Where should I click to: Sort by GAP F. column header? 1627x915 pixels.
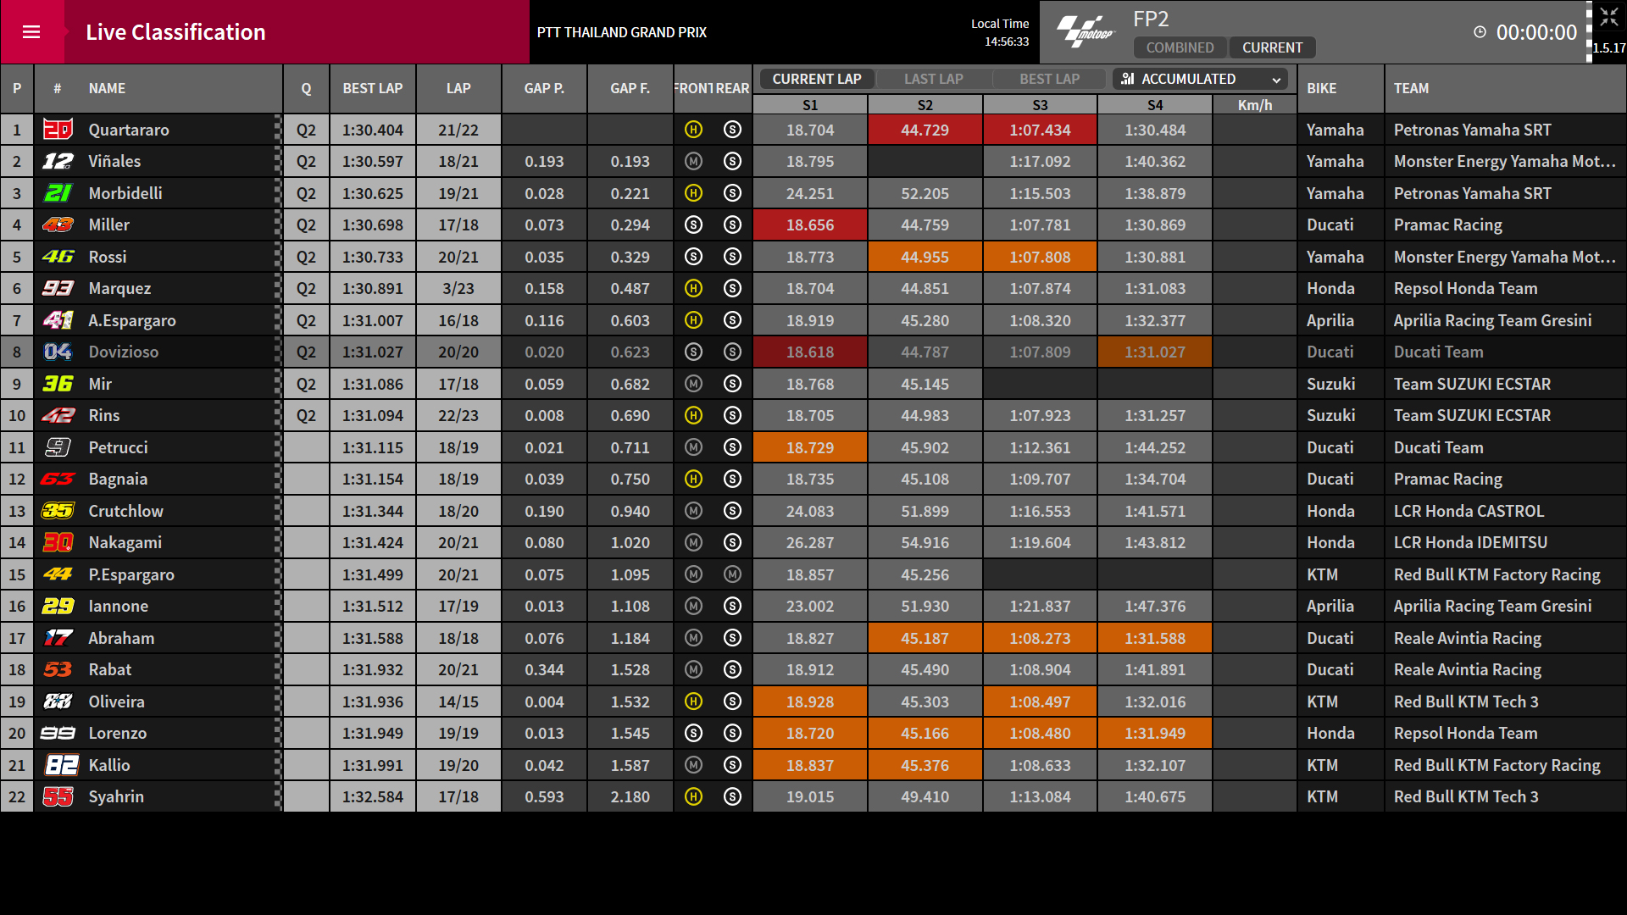pos(630,88)
